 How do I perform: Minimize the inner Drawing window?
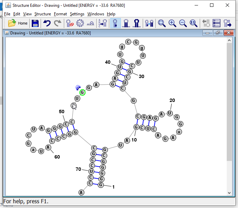(x=208, y=33)
